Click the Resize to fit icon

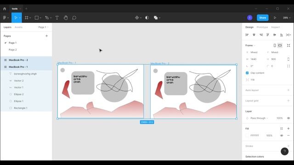point(288,45)
